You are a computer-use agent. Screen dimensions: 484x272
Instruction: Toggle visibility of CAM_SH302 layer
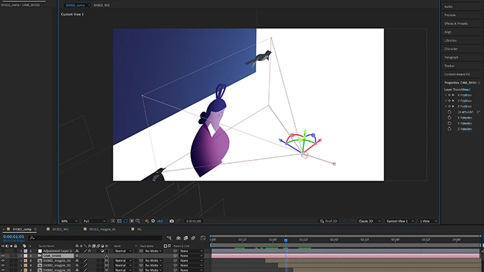click(3, 256)
